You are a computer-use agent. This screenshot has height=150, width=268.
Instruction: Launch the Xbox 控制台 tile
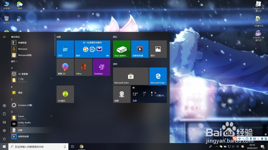122,49
